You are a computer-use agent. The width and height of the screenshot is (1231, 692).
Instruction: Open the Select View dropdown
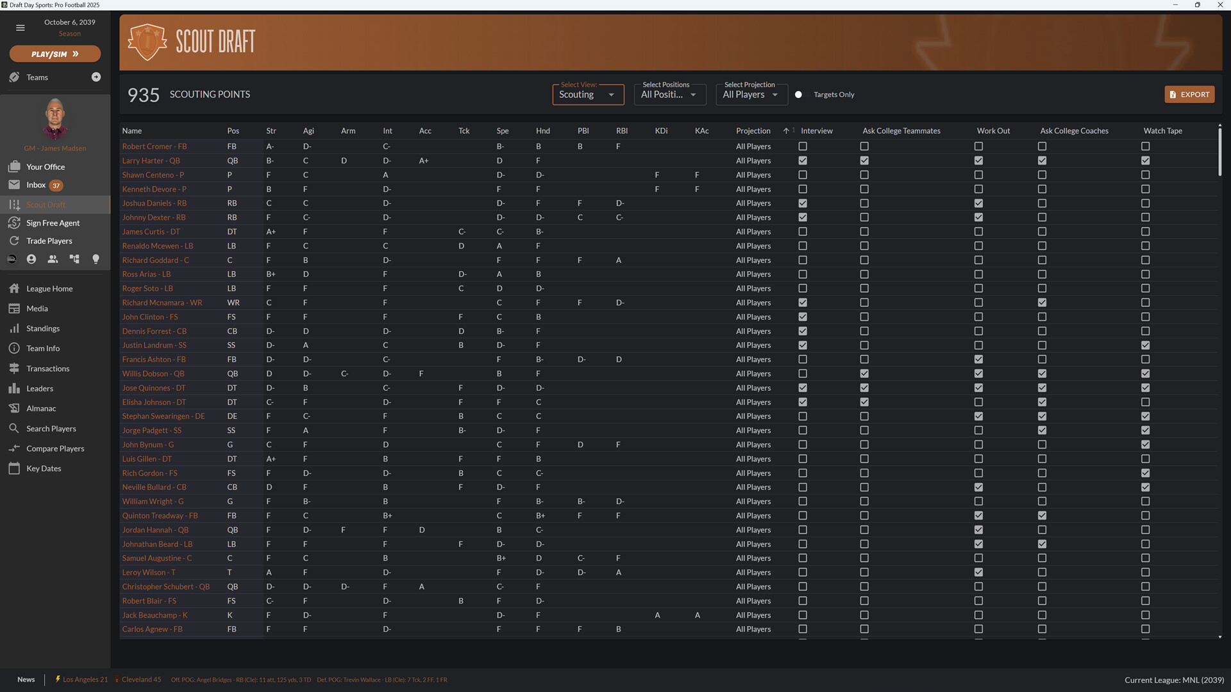pos(587,94)
